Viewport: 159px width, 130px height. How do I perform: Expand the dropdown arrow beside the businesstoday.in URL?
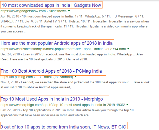(x=128, y=49)
